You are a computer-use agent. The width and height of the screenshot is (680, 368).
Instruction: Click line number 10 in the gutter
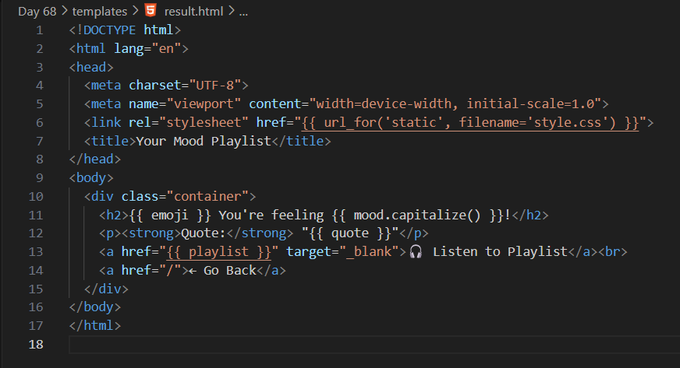(x=36, y=197)
